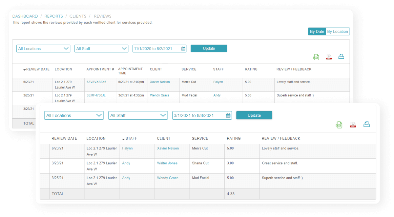Open Andy link in Wendy Grace front row
The height and width of the screenshot is (217, 394).
(126, 178)
